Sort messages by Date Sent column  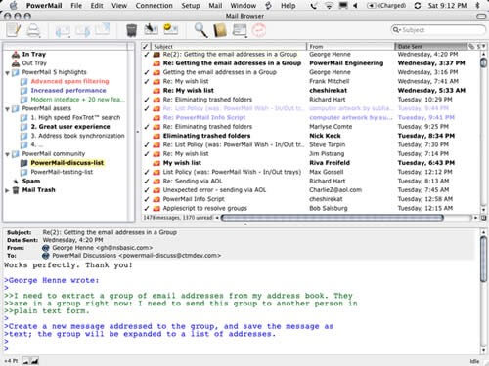430,47
